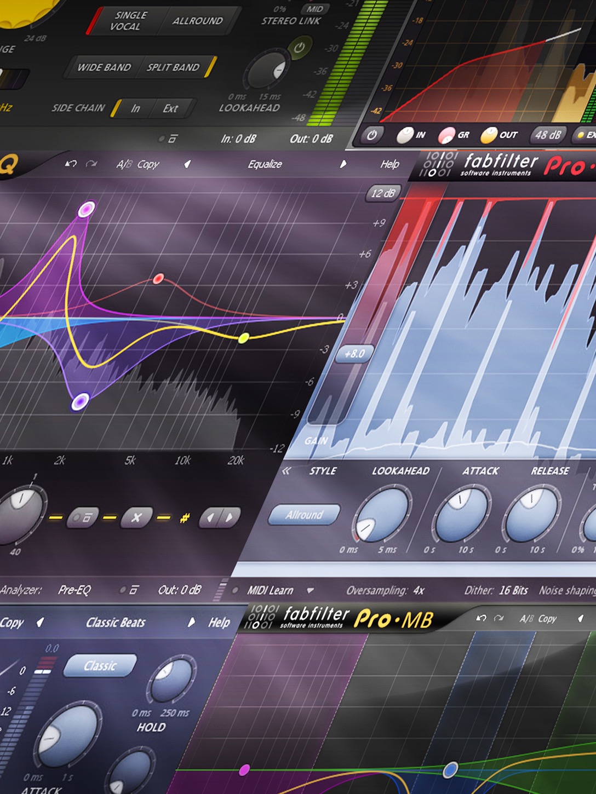Click Copy in Pro-MB header
The width and height of the screenshot is (596, 794).
coord(547,619)
